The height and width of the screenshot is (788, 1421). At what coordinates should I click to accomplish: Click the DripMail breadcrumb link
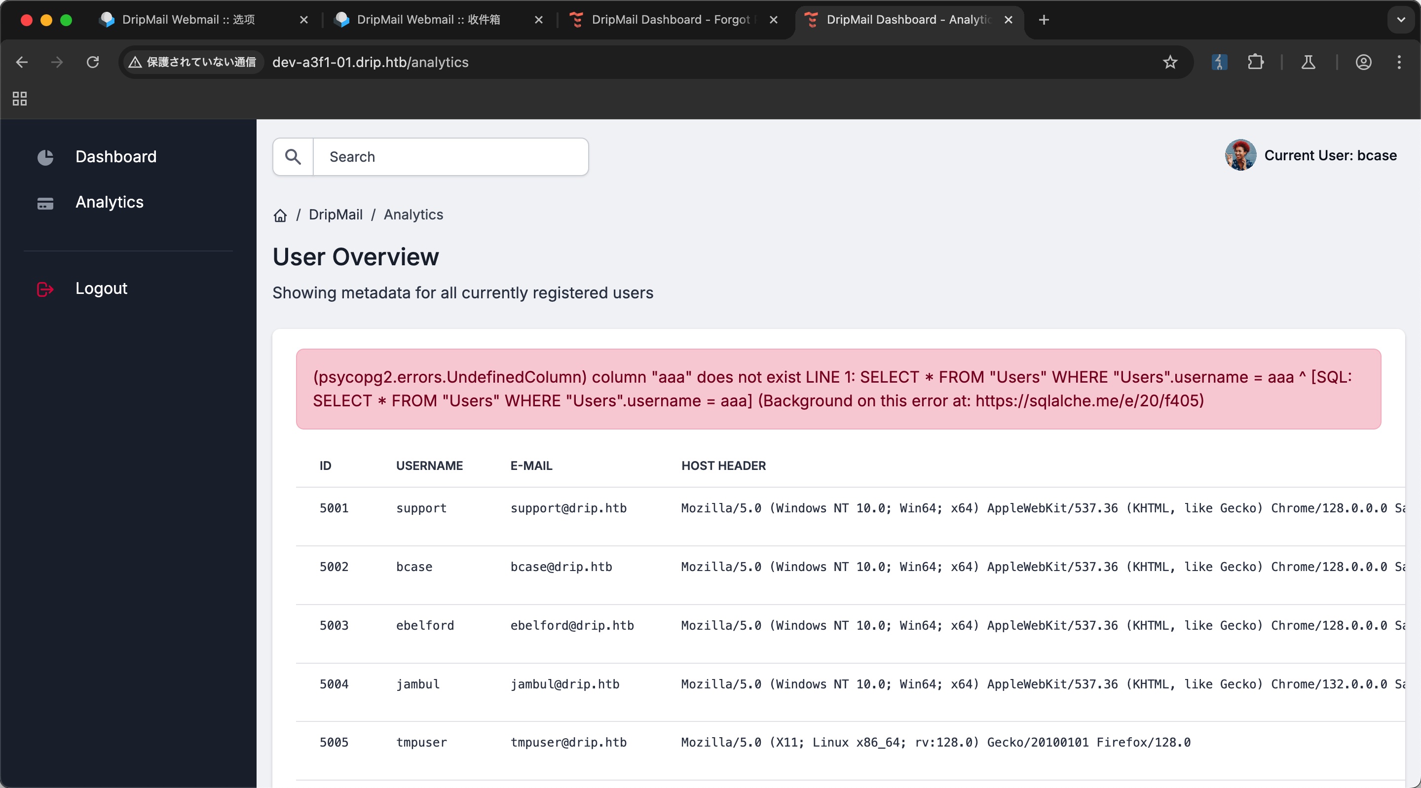[336, 215]
